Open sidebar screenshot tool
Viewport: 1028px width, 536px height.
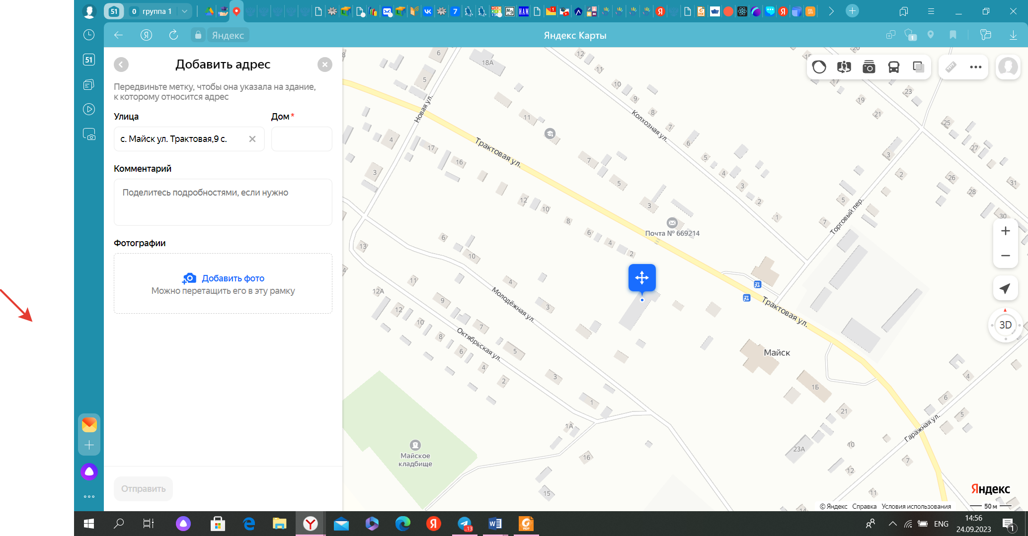coord(89,134)
